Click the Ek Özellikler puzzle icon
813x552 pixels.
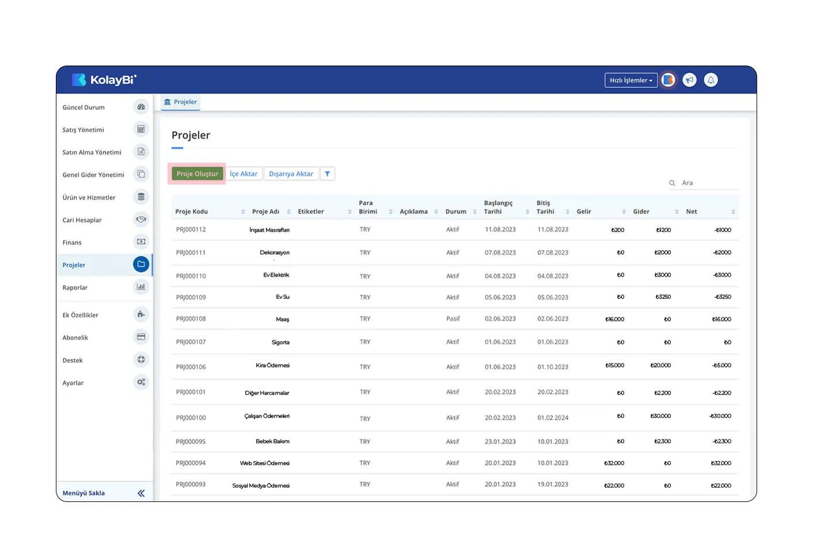pos(141,315)
